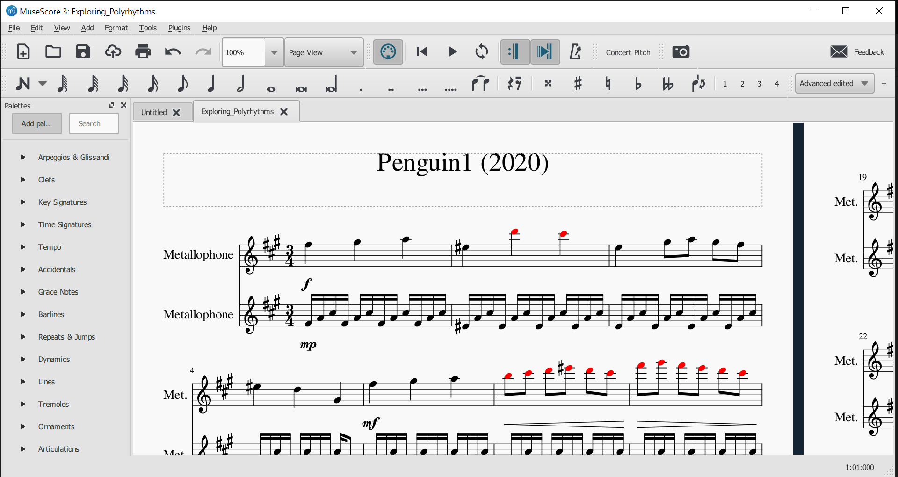Select the quarter note duration
898x477 pixels.
coord(211,84)
